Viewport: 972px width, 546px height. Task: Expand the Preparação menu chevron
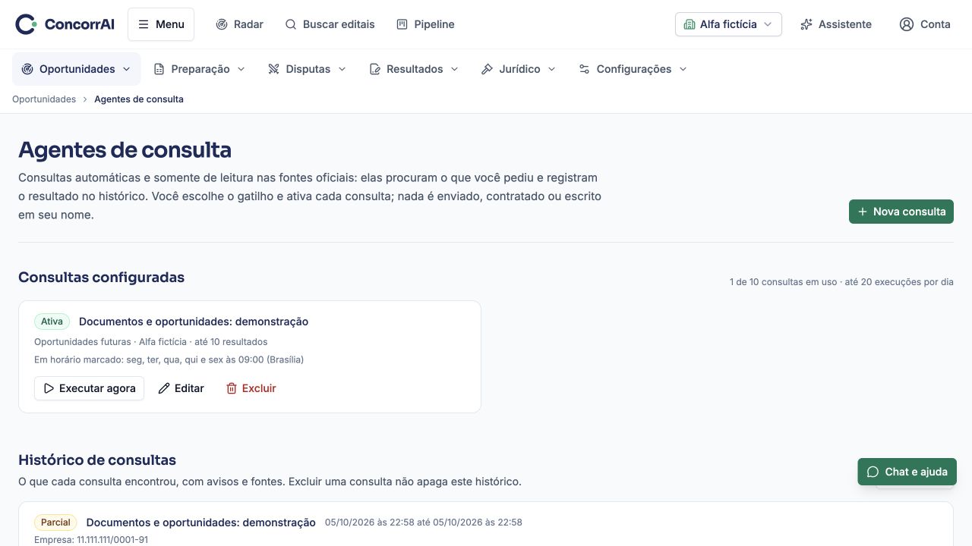tap(241, 69)
